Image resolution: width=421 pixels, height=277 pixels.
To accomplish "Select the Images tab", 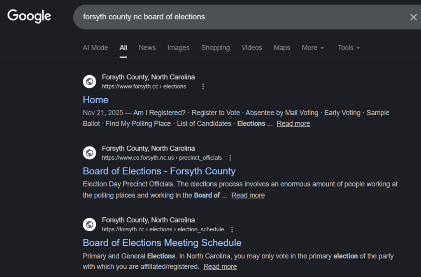I will 179,48.
